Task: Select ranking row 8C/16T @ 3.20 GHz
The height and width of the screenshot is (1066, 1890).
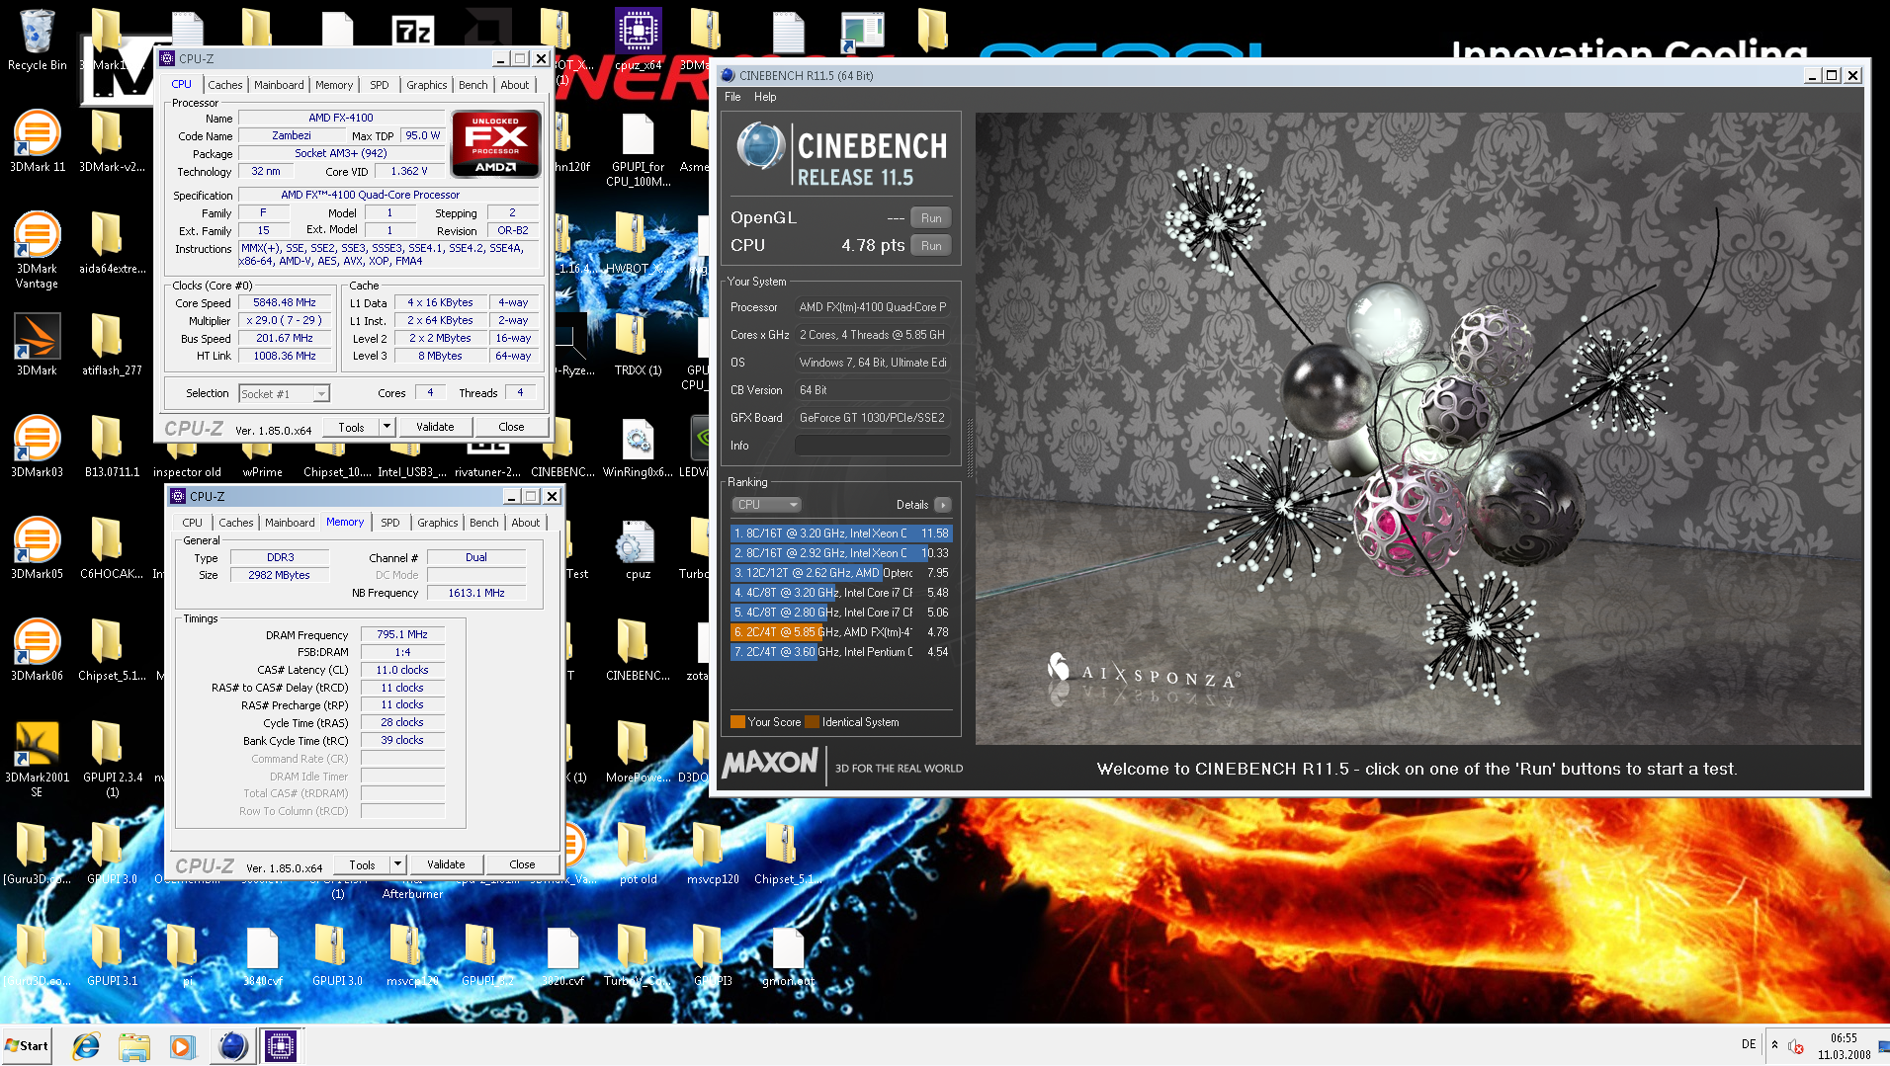Action: [x=841, y=533]
